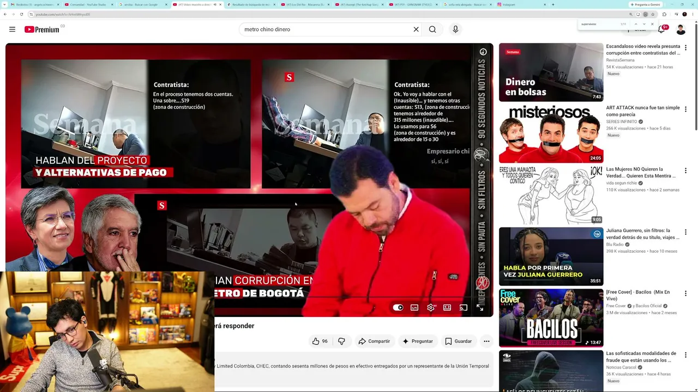This screenshot has width=698, height=392.
Task: Open the Noticias Caracol fraud video thumbnail
Action: pyautogui.click(x=551, y=371)
